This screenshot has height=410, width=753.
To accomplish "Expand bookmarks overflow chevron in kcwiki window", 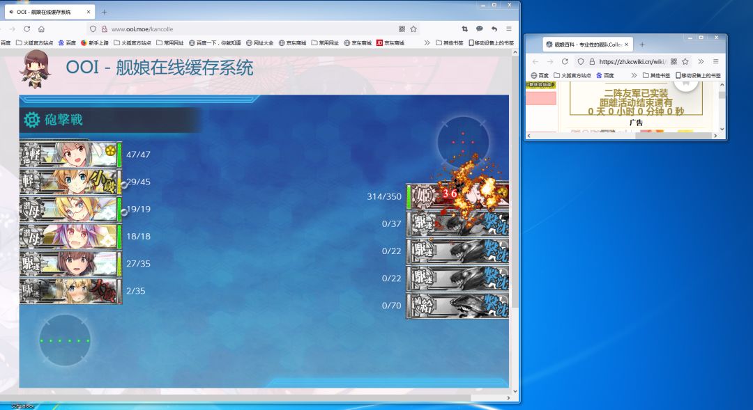I will tap(634, 75).
